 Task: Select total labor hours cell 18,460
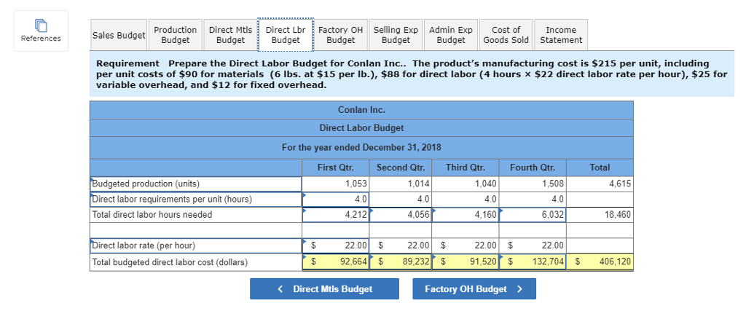pos(600,215)
